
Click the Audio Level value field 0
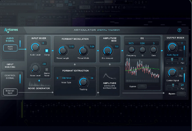(43, 43)
